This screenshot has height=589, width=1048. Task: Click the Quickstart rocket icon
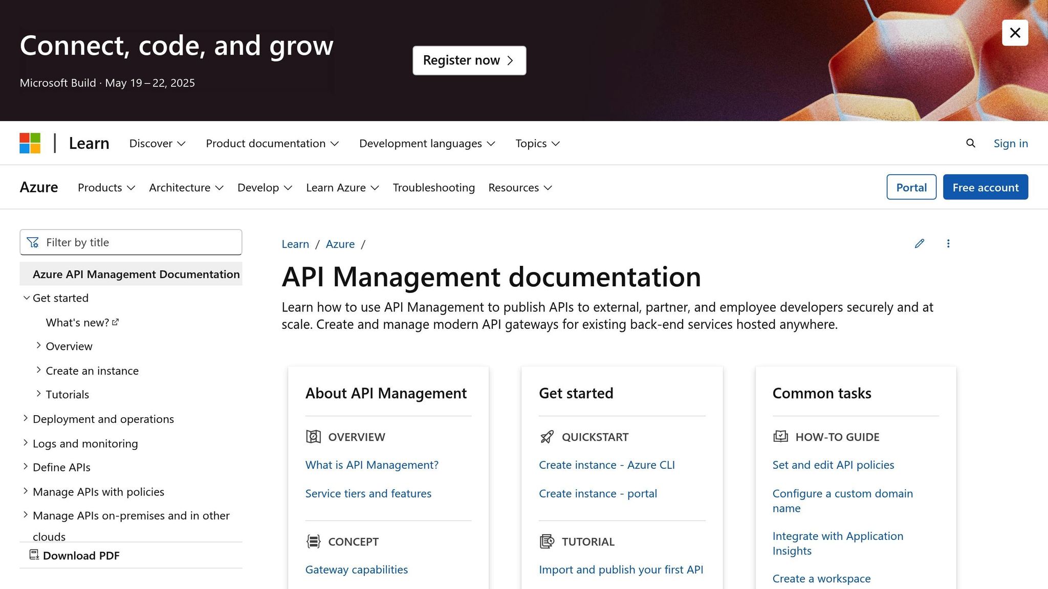point(547,437)
